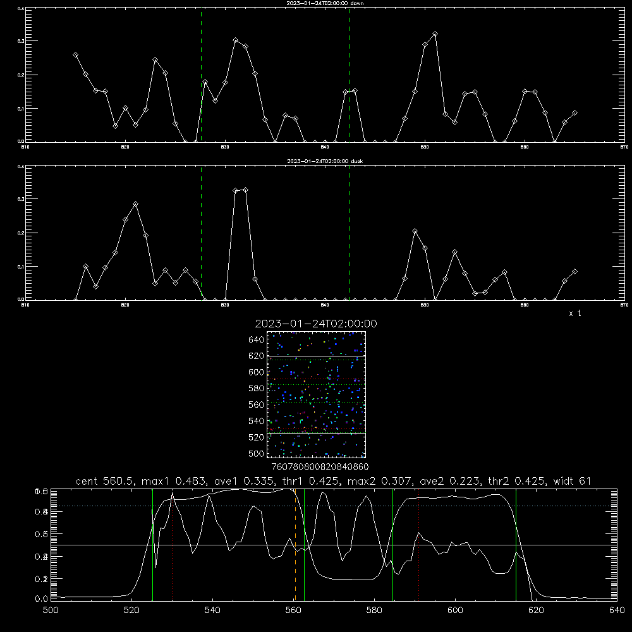Screen dimensions: 632x632
Task: Click the 520 label on the scatter image y-axis
Action: pyautogui.click(x=257, y=437)
